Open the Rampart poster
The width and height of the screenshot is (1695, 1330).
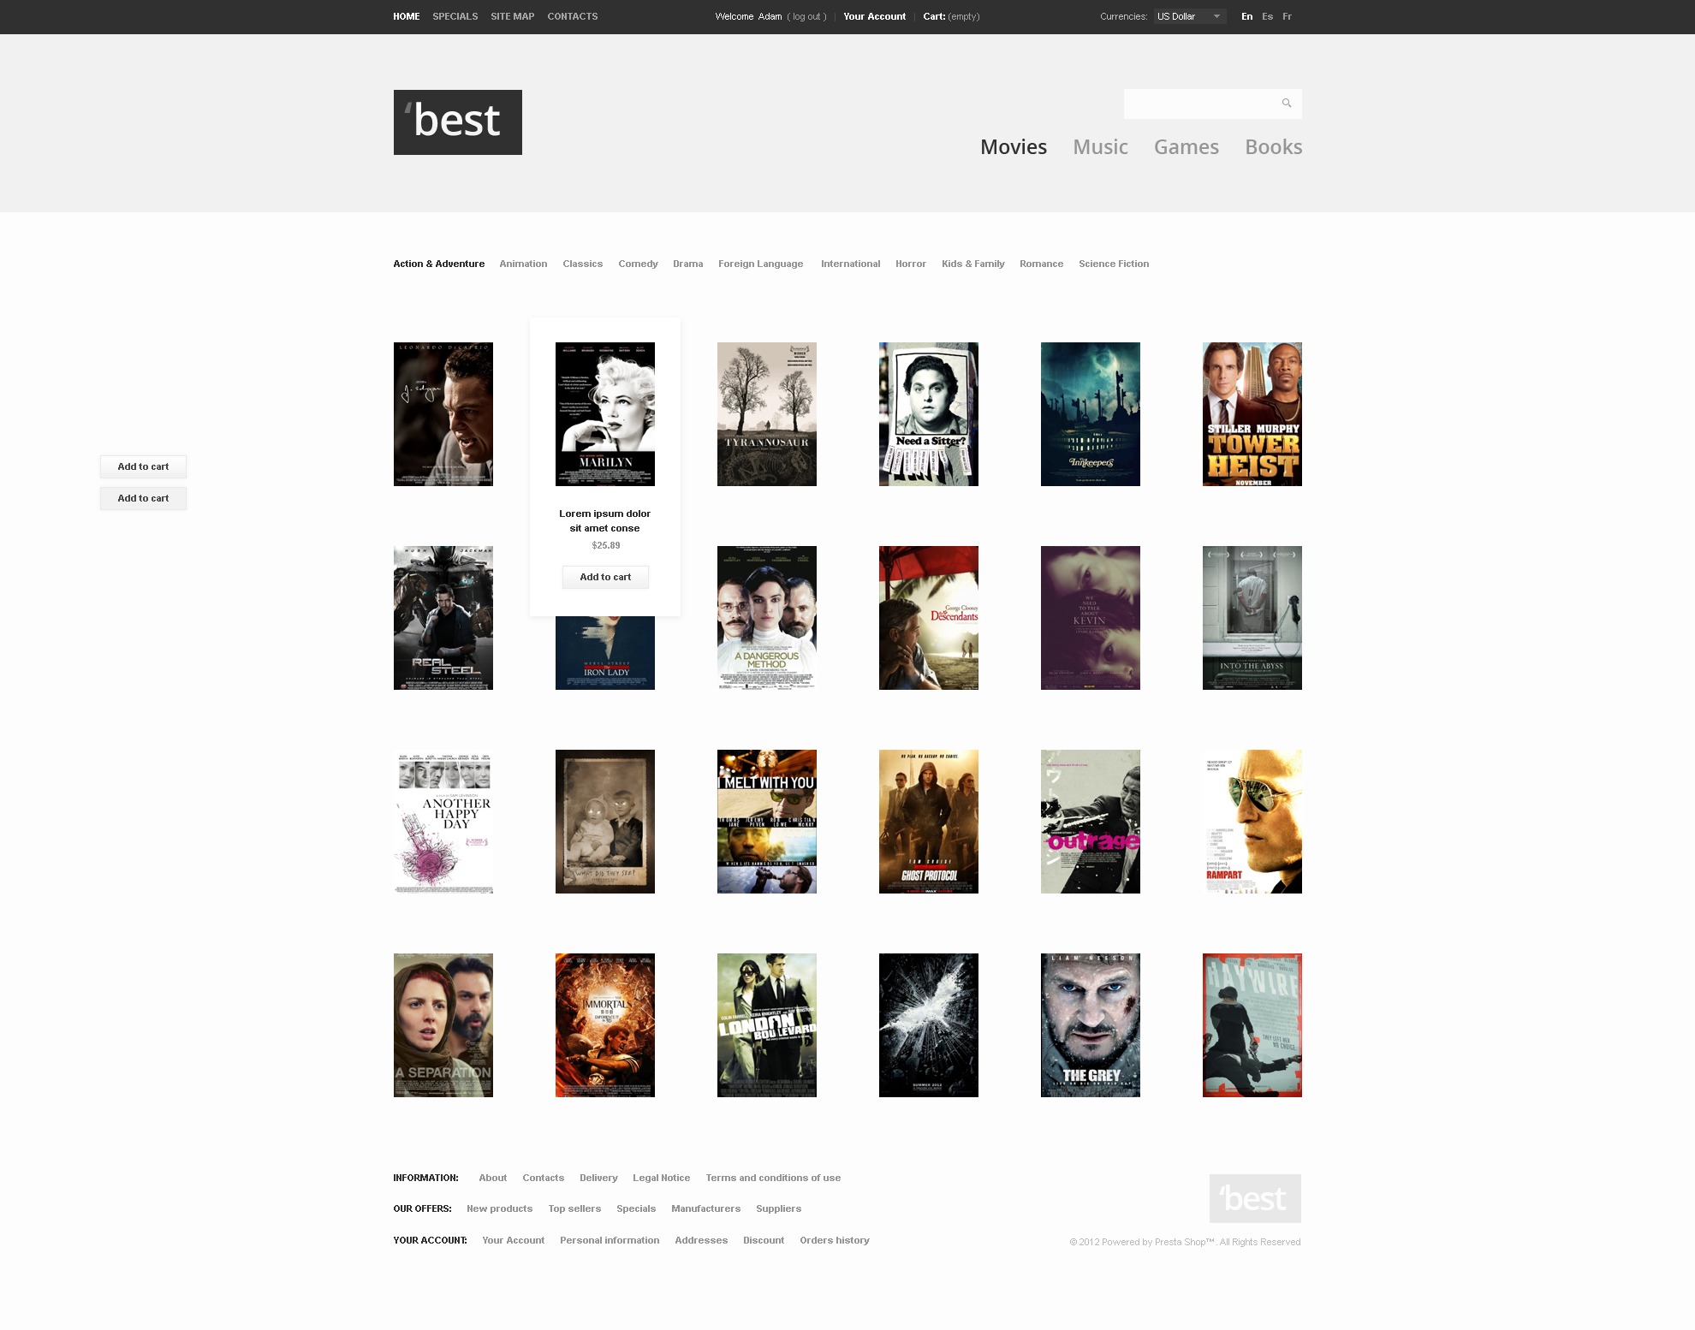[1252, 822]
